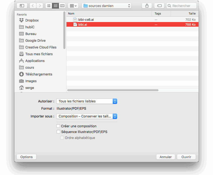Tick Séquence Illustrator/PDF/EPS checkbox
Image resolution: width=213 pixels, height=175 pixels.
(58, 132)
